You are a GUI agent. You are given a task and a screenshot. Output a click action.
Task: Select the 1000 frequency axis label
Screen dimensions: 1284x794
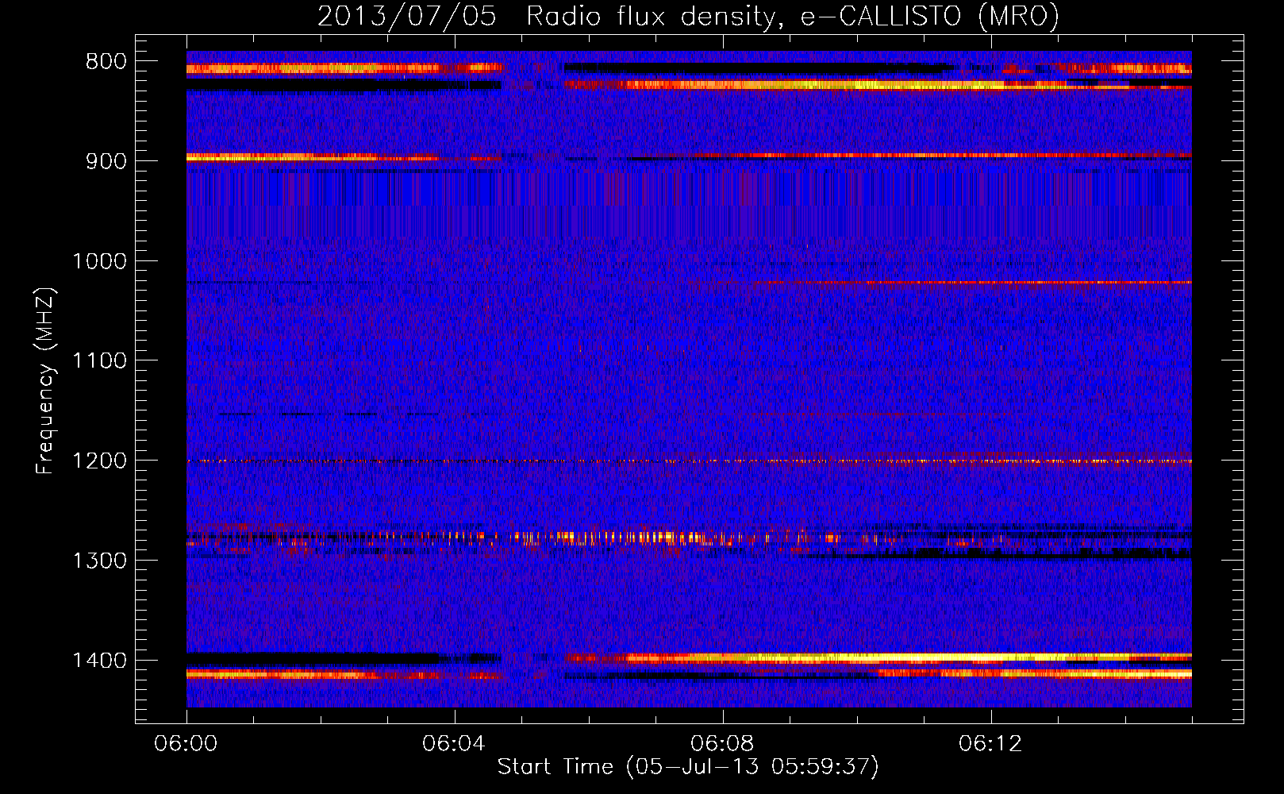[x=99, y=261]
